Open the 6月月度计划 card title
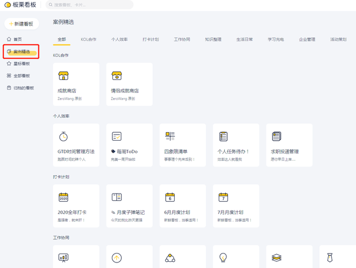 pos(177,212)
